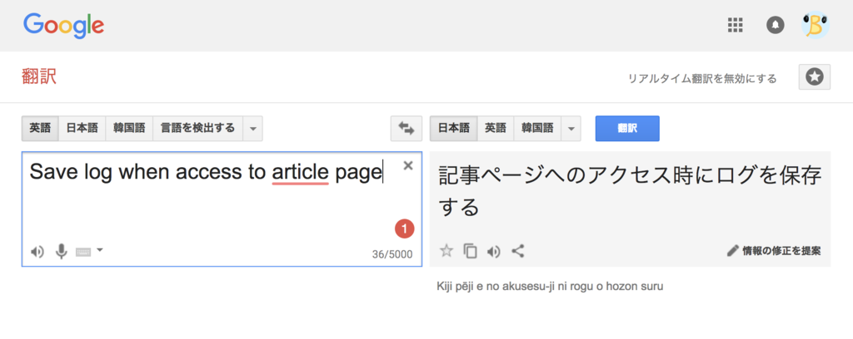Open the Google apps grid
Image resolution: width=853 pixels, height=339 pixels.
coord(735,25)
